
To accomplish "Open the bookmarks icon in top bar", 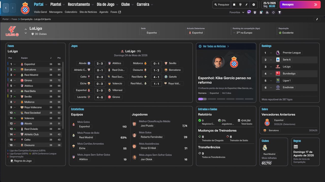I will tap(234, 5).
